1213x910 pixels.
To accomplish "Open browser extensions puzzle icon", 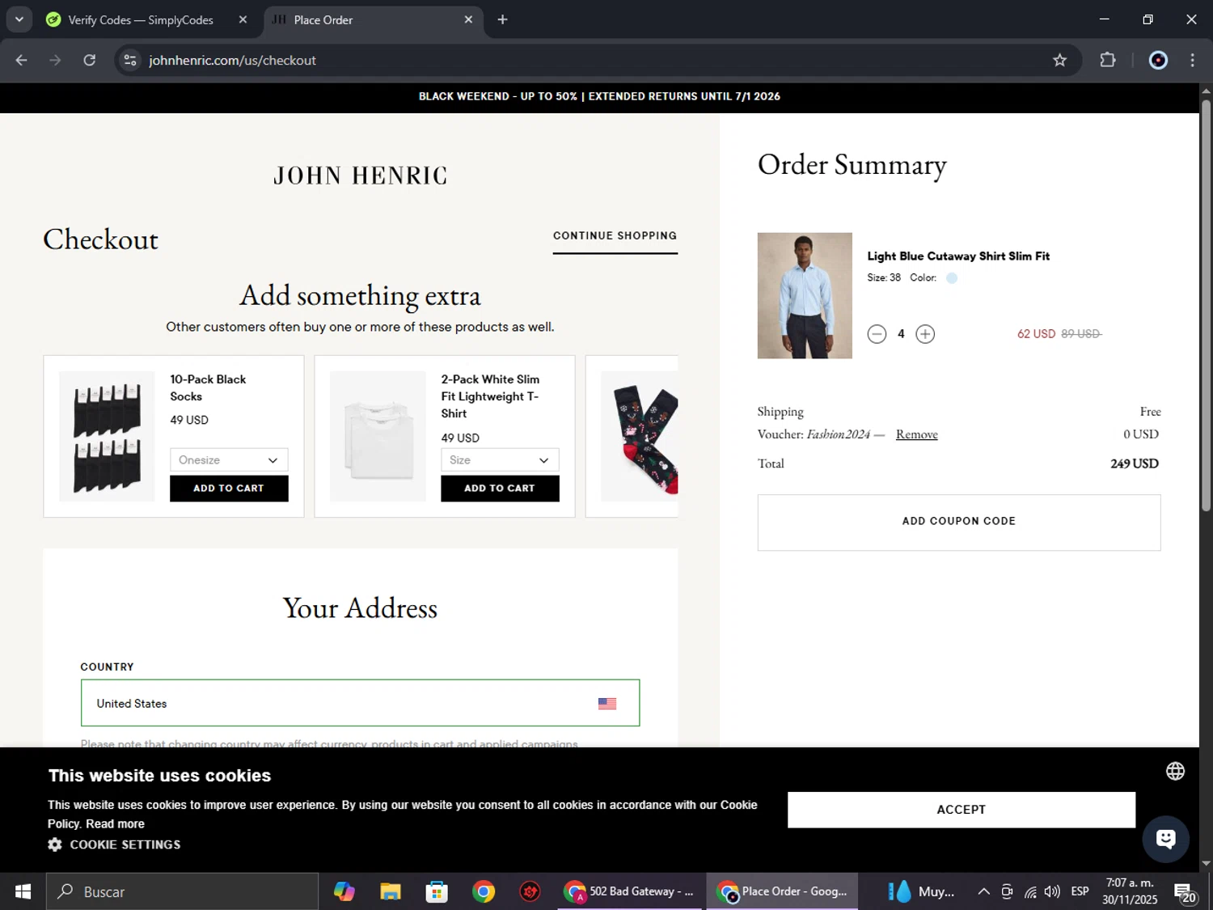I will pyautogui.click(x=1108, y=60).
